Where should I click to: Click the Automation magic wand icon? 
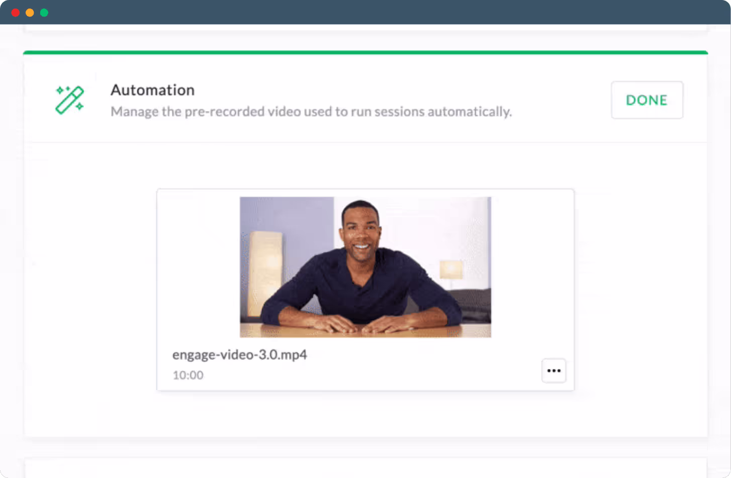point(69,100)
